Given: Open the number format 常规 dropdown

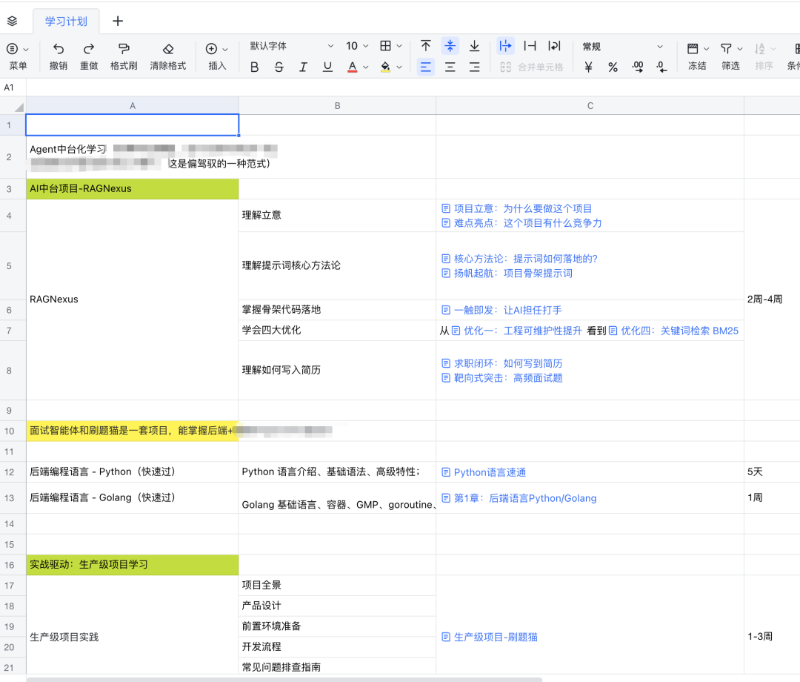Looking at the screenshot, I should [x=623, y=47].
